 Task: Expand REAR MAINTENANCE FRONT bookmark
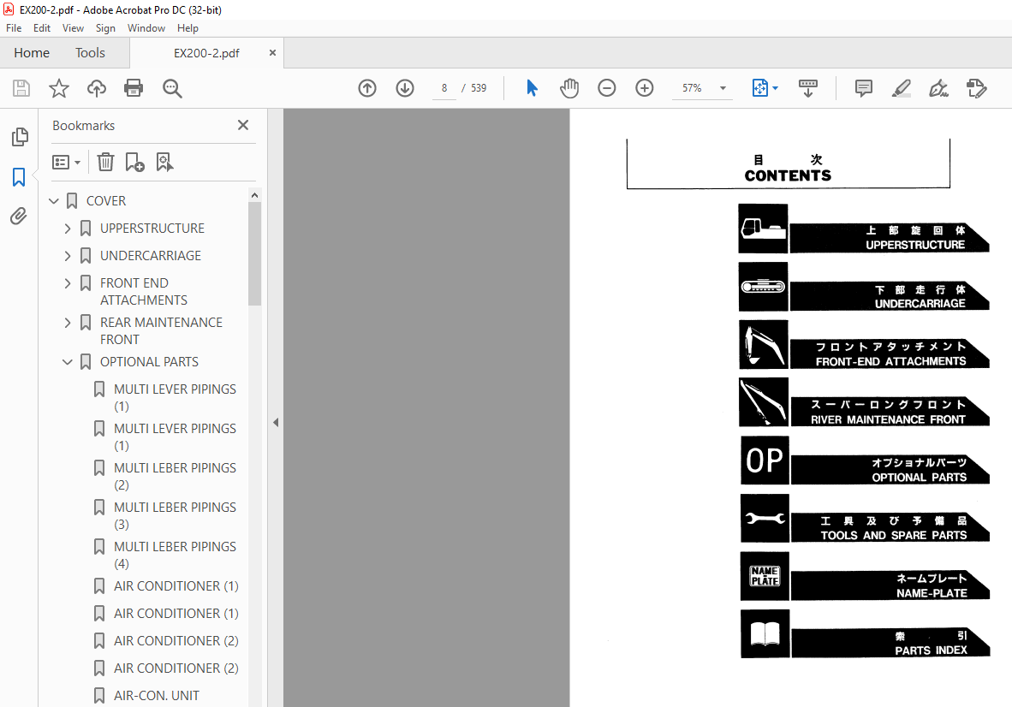click(x=67, y=323)
